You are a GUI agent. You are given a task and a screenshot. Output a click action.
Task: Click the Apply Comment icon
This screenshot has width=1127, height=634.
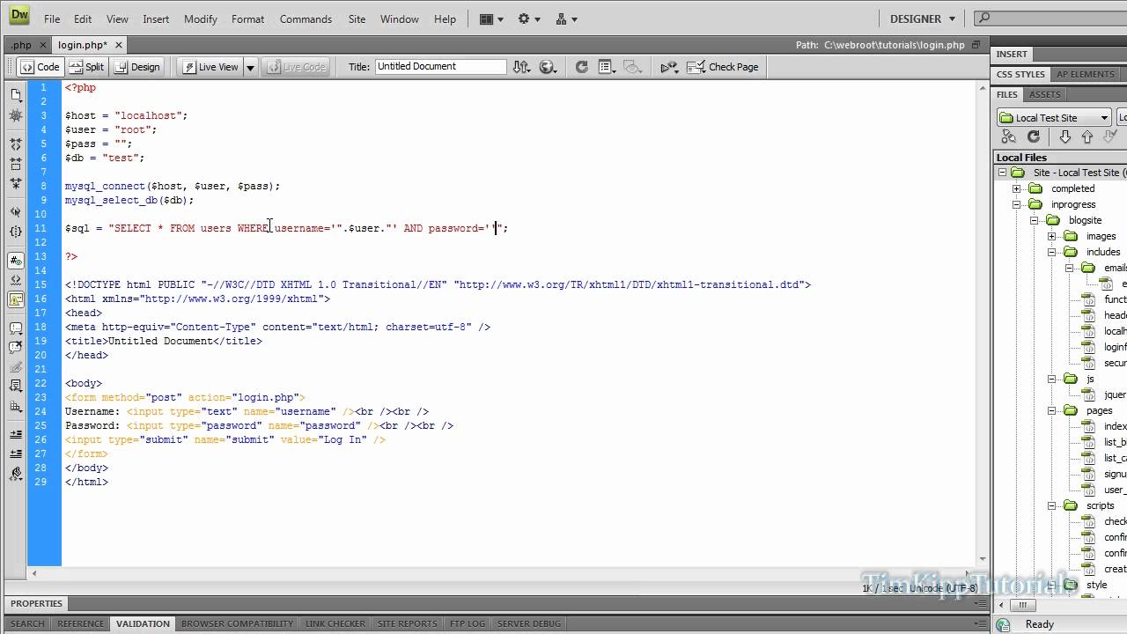(16, 328)
